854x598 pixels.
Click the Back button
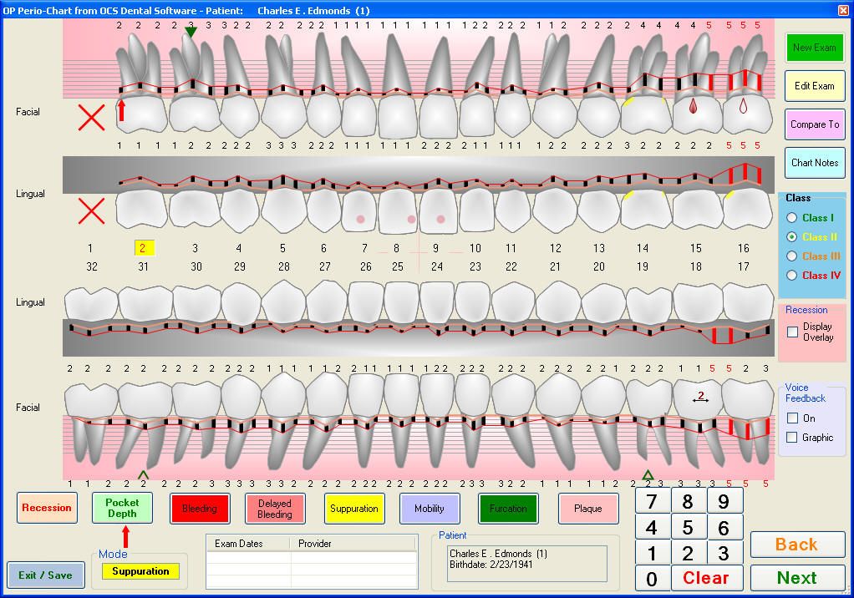tap(797, 545)
